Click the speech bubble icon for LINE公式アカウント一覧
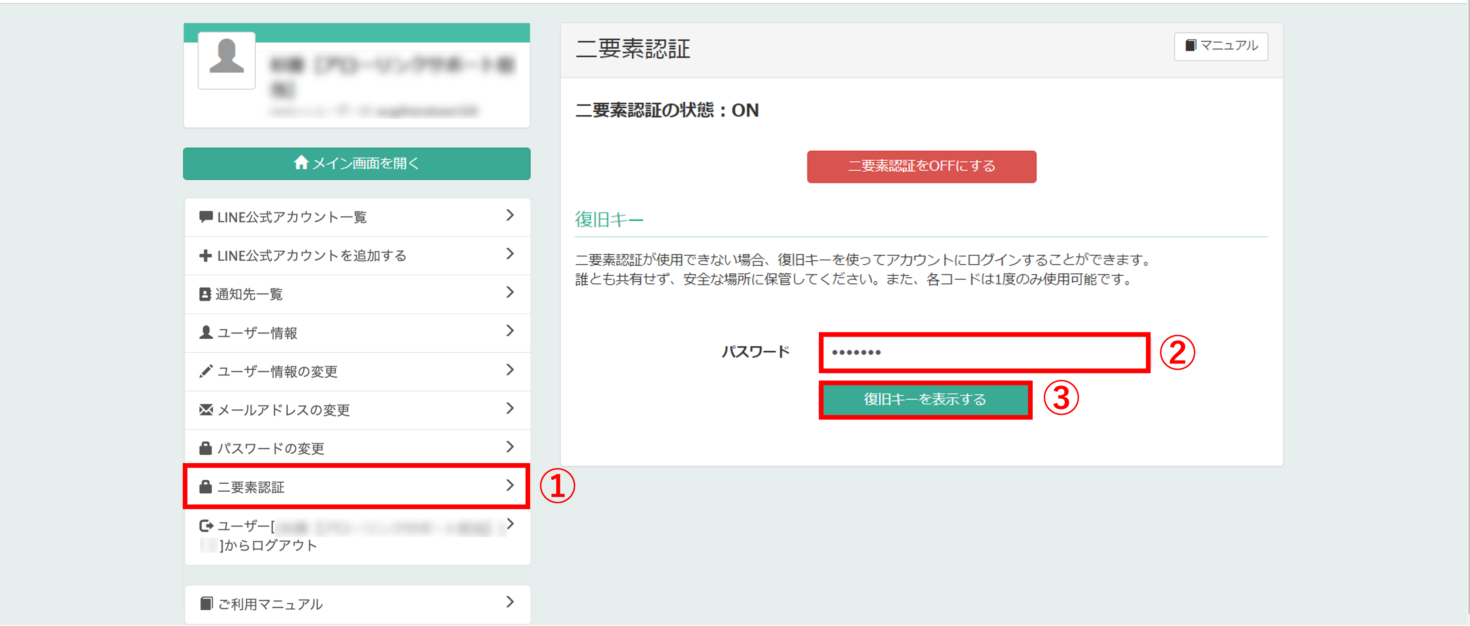The width and height of the screenshot is (1470, 626). 205,217
